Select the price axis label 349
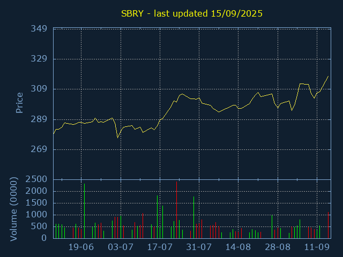343x257 pixels. 39,28
